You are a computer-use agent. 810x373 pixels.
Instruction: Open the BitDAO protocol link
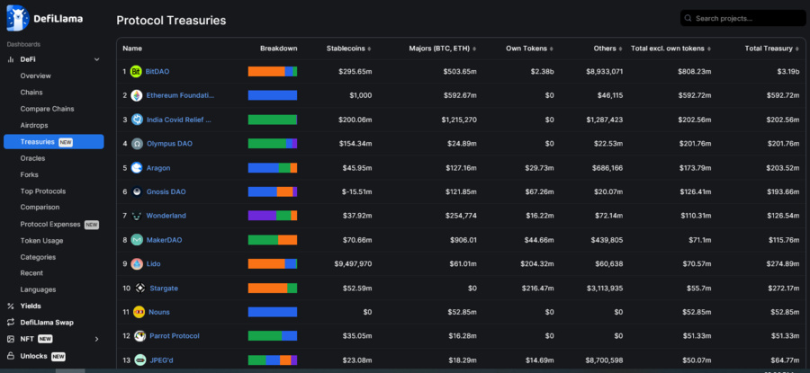tap(157, 72)
